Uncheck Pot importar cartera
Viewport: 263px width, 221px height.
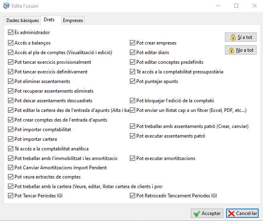[x=10, y=139]
